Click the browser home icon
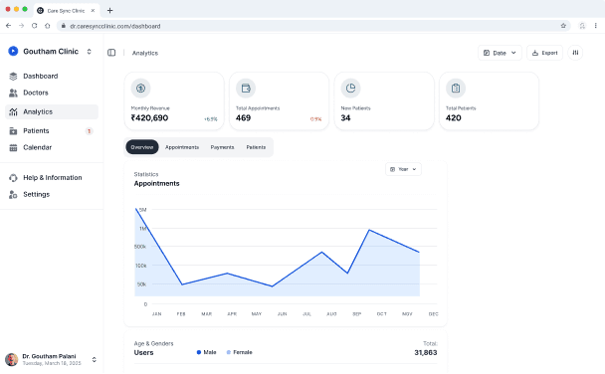605x374 pixels. 48,26
